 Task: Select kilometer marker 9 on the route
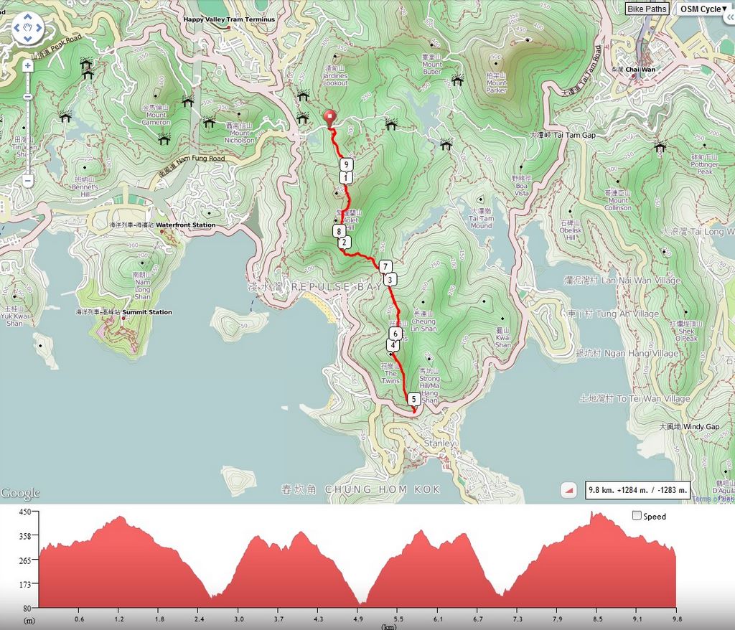(346, 164)
